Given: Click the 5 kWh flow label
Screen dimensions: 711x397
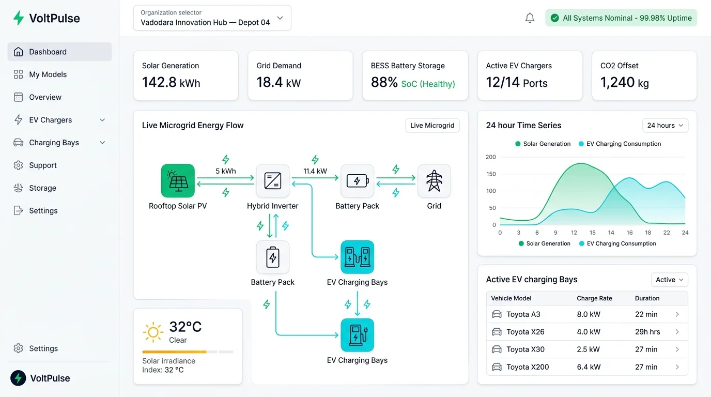Looking at the screenshot, I should 226,171.
